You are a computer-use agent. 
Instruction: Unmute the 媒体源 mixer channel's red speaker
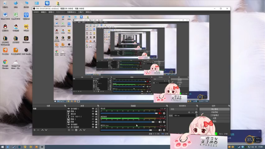tap(160, 113)
